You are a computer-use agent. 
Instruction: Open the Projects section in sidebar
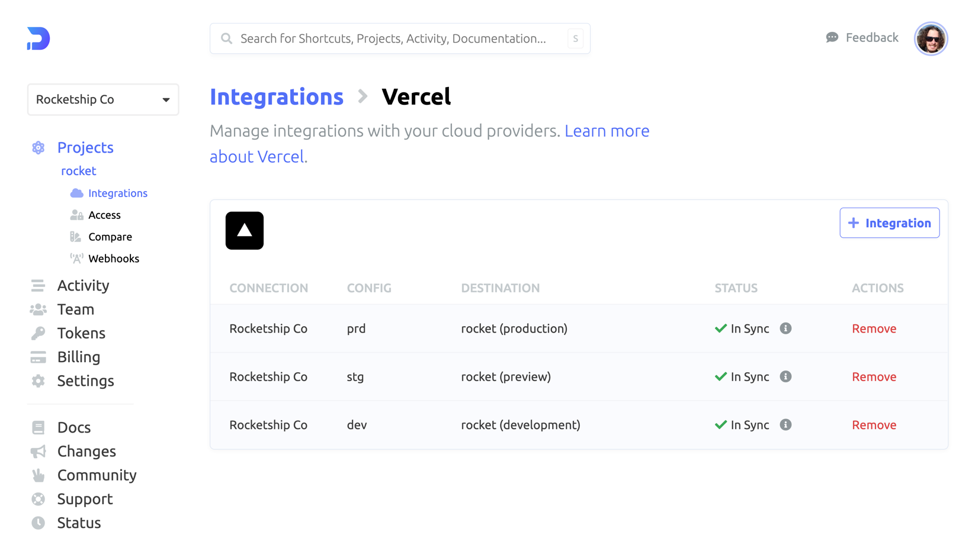tap(85, 147)
